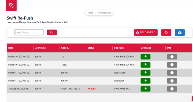Open the history settings icon at top left
Image resolution: width=193 pixels, height=102 pixels.
point(11,6)
